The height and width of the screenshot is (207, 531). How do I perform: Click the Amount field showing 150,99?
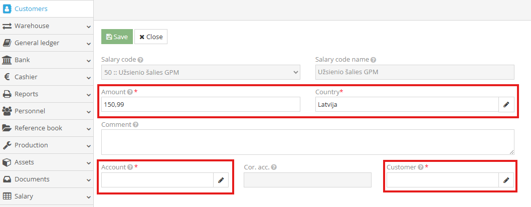pyautogui.click(x=201, y=105)
